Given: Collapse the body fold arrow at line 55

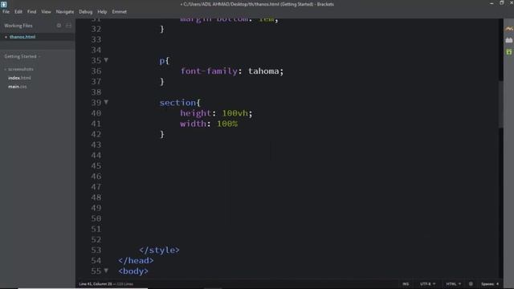Looking at the screenshot, I should 106,271.
